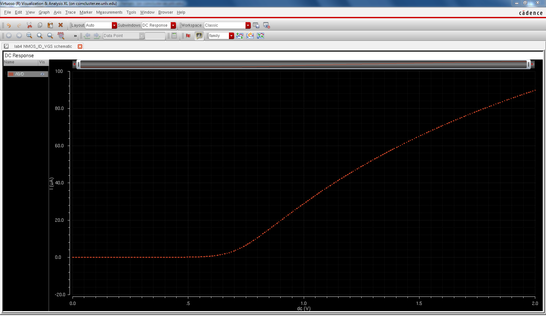This screenshot has width=546, height=316.
Task: Click the Layout Auto field
Action: tap(99, 25)
